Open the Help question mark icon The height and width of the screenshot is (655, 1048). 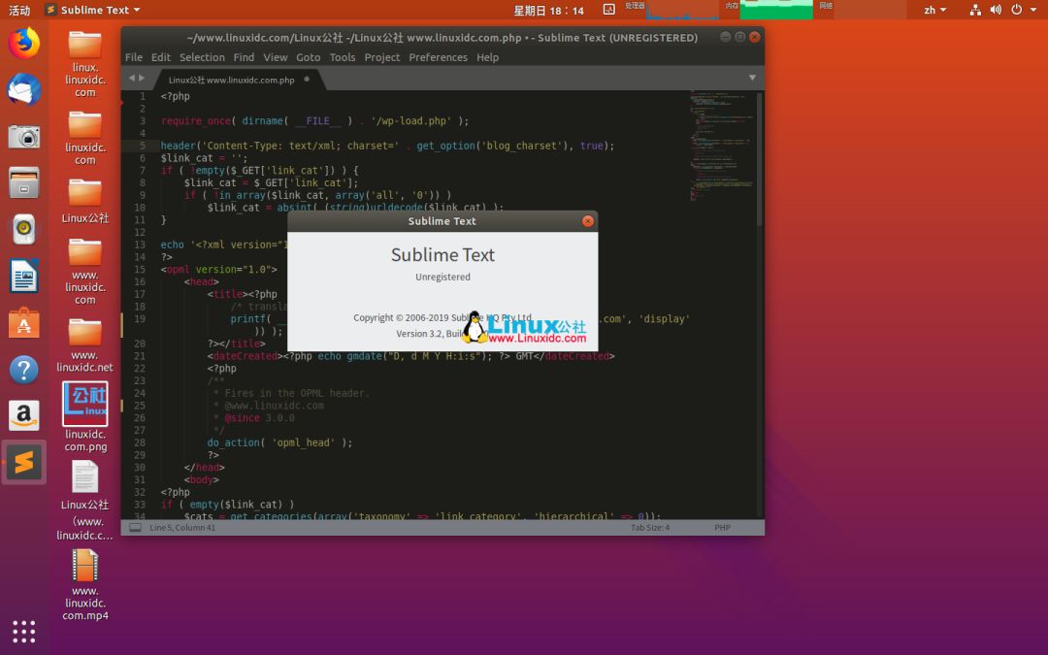point(24,369)
